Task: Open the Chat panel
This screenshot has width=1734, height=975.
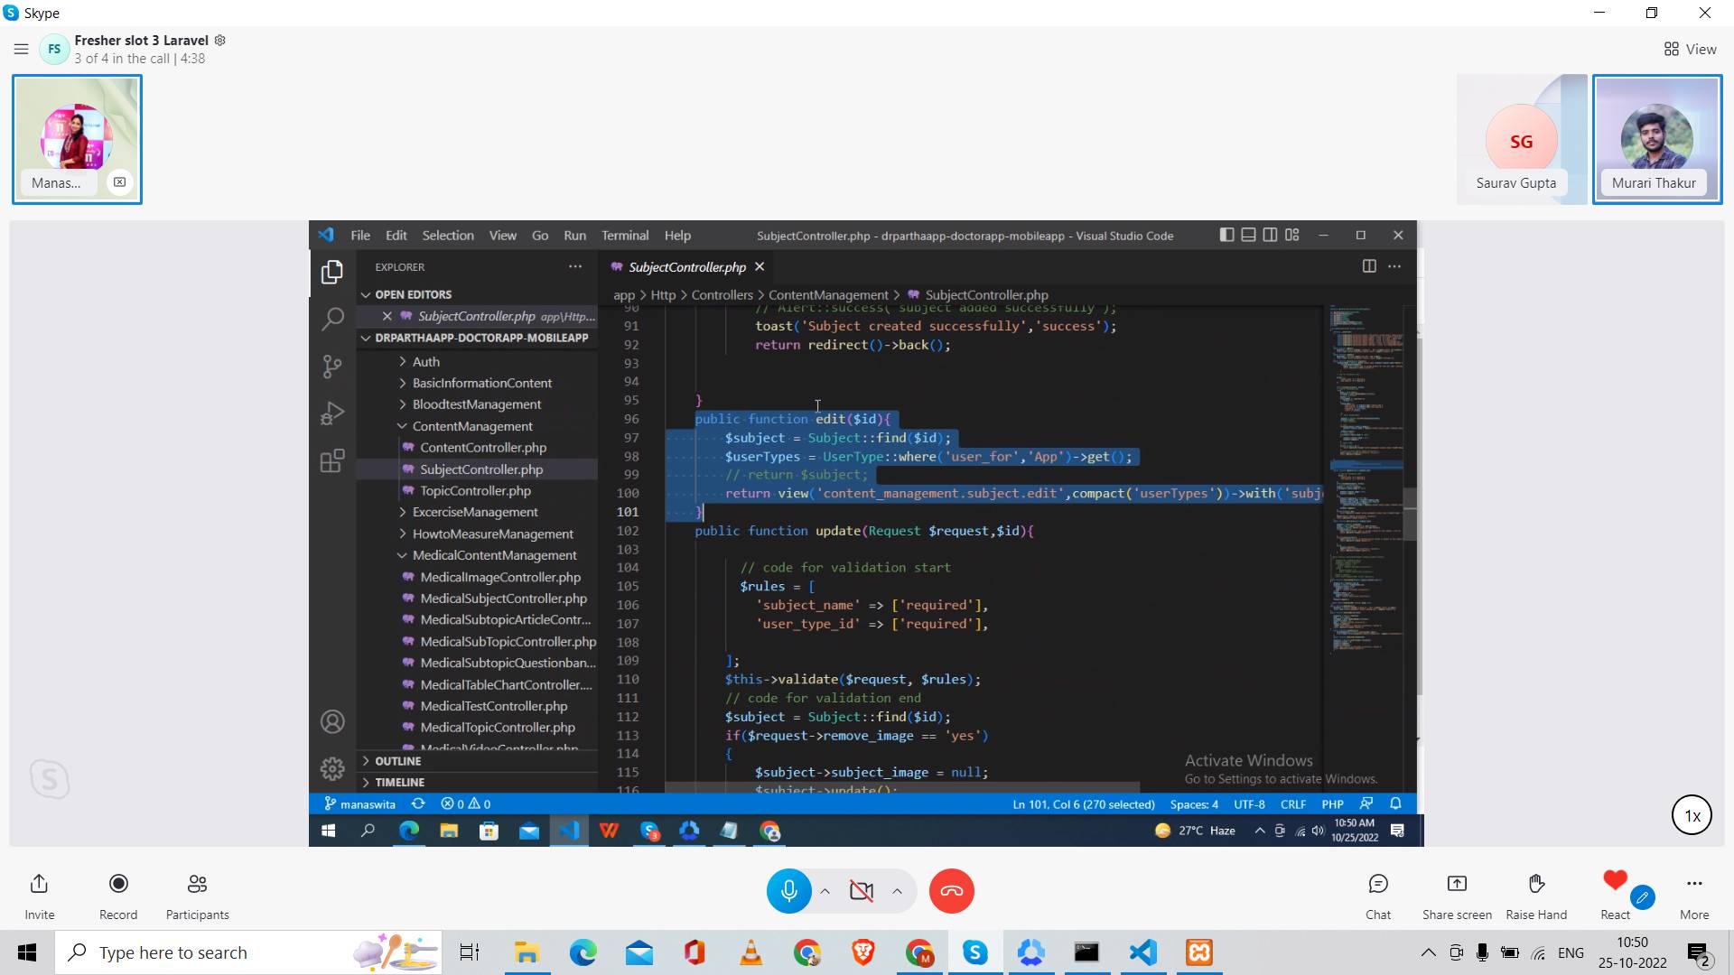Action: [x=1378, y=896]
